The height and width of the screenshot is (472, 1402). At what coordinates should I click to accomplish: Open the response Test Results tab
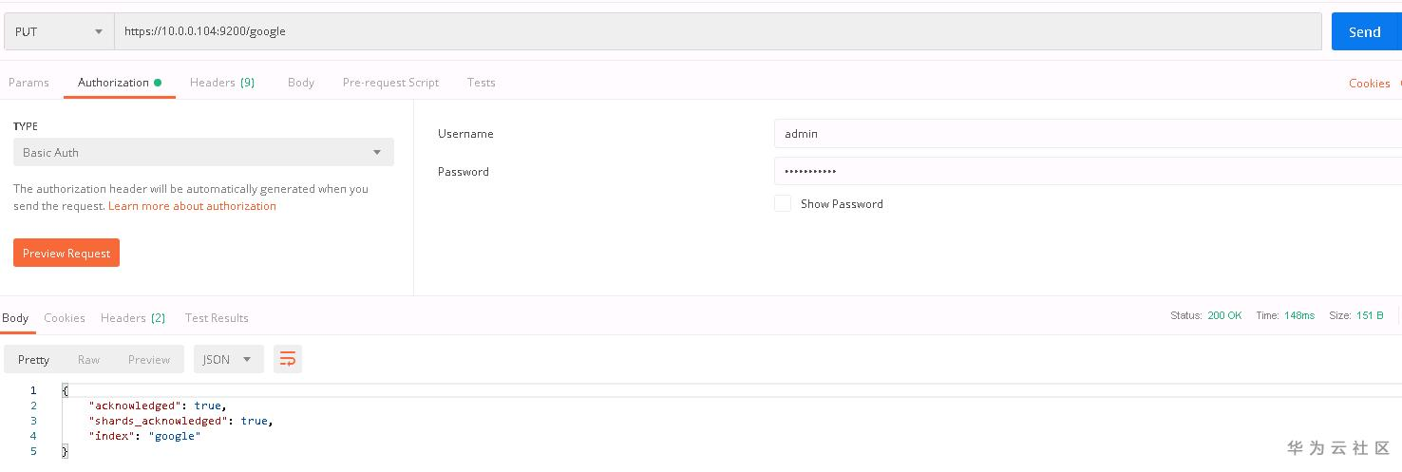(217, 318)
